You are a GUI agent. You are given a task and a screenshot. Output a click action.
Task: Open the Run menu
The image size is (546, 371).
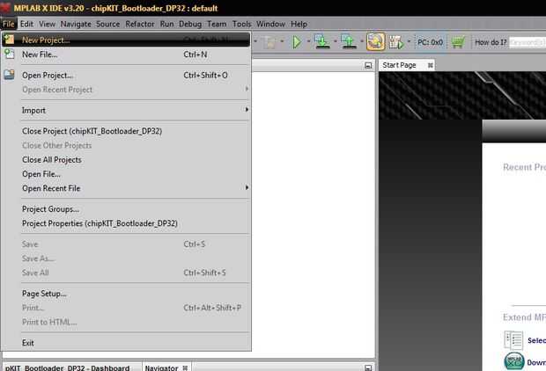click(166, 24)
